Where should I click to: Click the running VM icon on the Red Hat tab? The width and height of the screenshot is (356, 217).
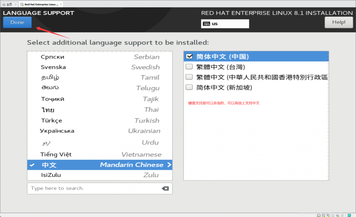22,4
